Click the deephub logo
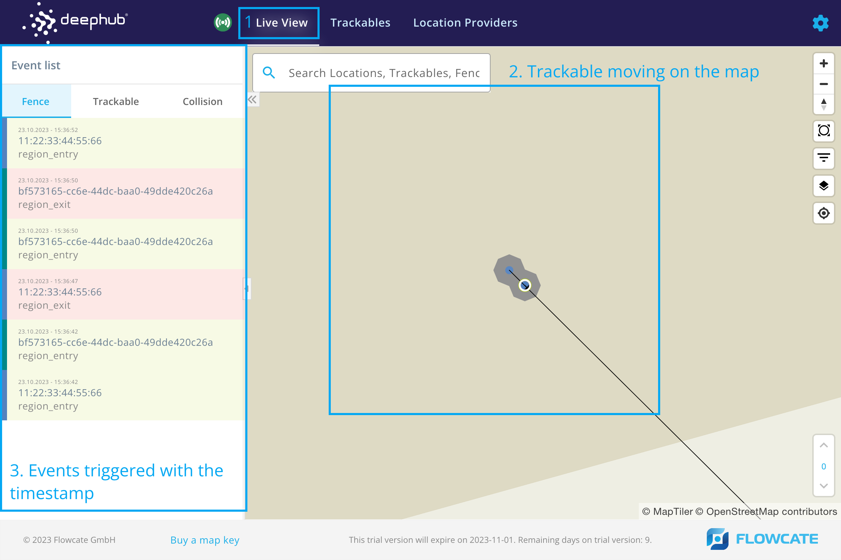 75,22
